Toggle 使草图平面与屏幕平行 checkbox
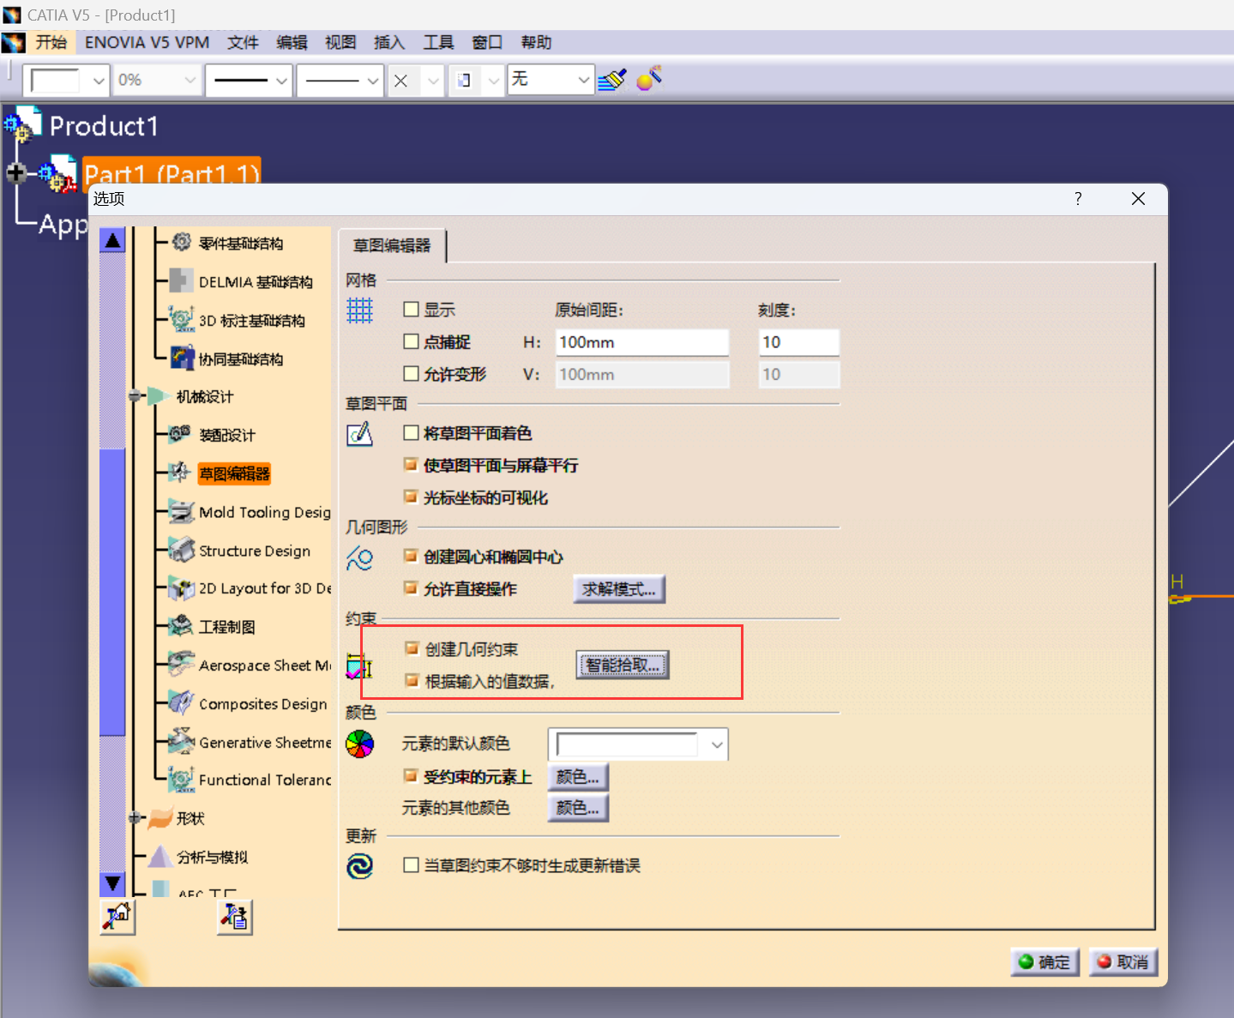Image resolution: width=1234 pixels, height=1018 pixels. click(x=412, y=465)
